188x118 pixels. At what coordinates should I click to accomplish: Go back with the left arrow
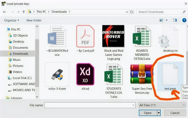pyautogui.click(x=5, y=12)
